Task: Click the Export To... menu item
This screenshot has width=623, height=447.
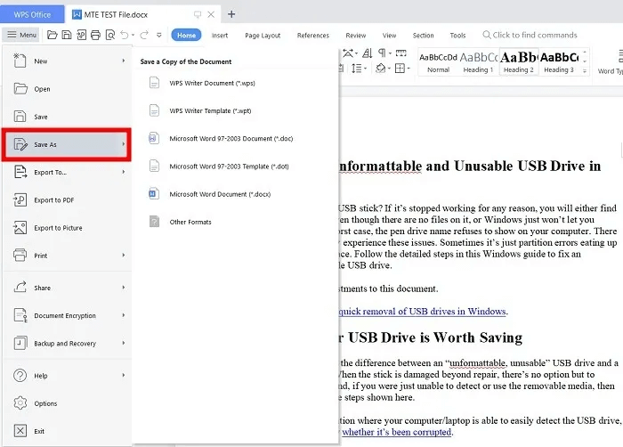Action: point(68,172)
